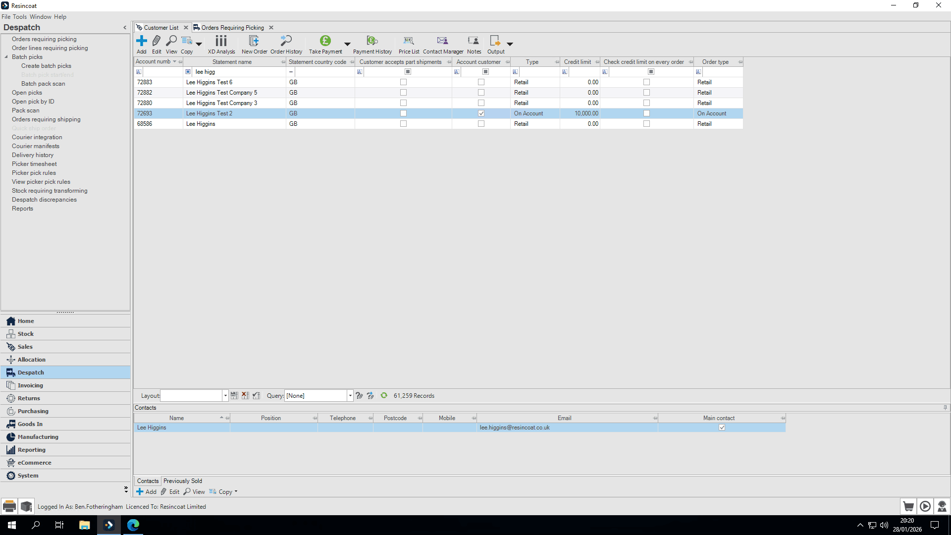Click Add in the Contacts panel

point(147,492)
